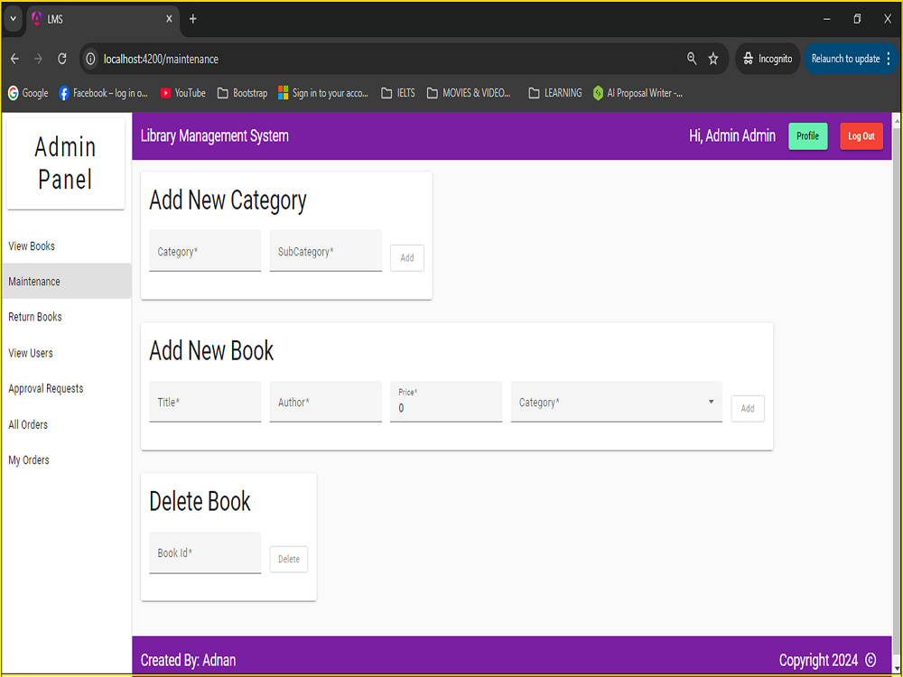Open the IELTS bookmarks folder
Screen dimensions: 903x677
coord(398,93)
